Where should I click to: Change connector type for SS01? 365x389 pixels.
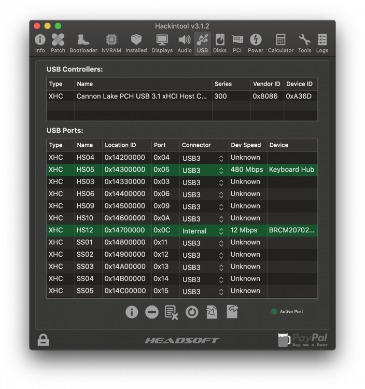(203, 243)
